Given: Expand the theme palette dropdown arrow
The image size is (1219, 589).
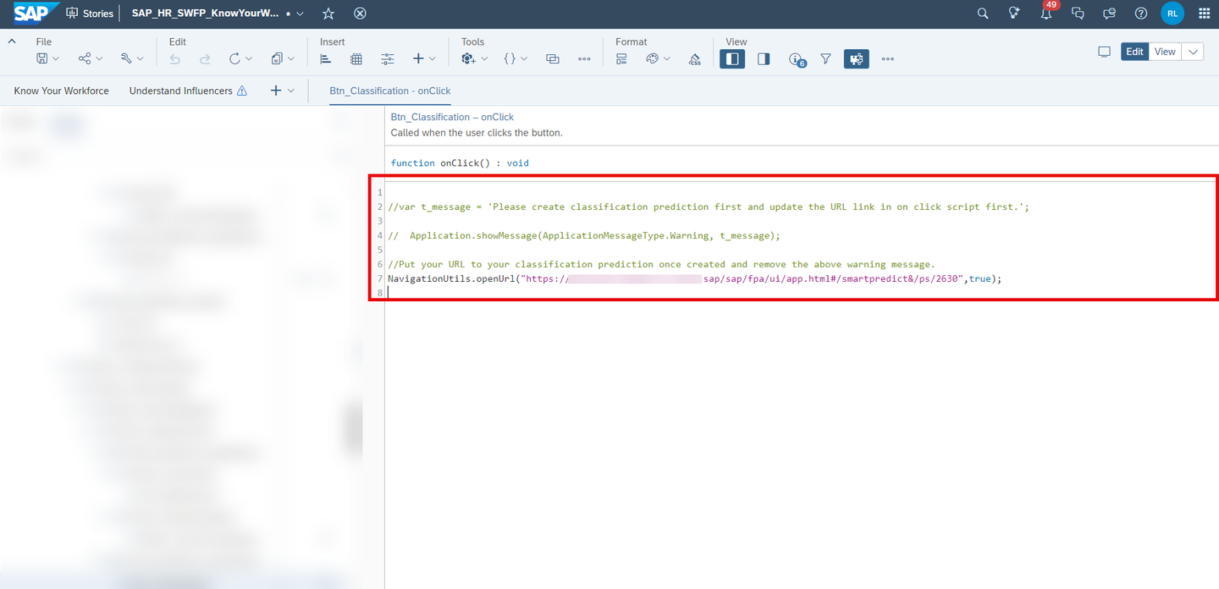Looking at the screenshot, I should [x=667, y=59].
